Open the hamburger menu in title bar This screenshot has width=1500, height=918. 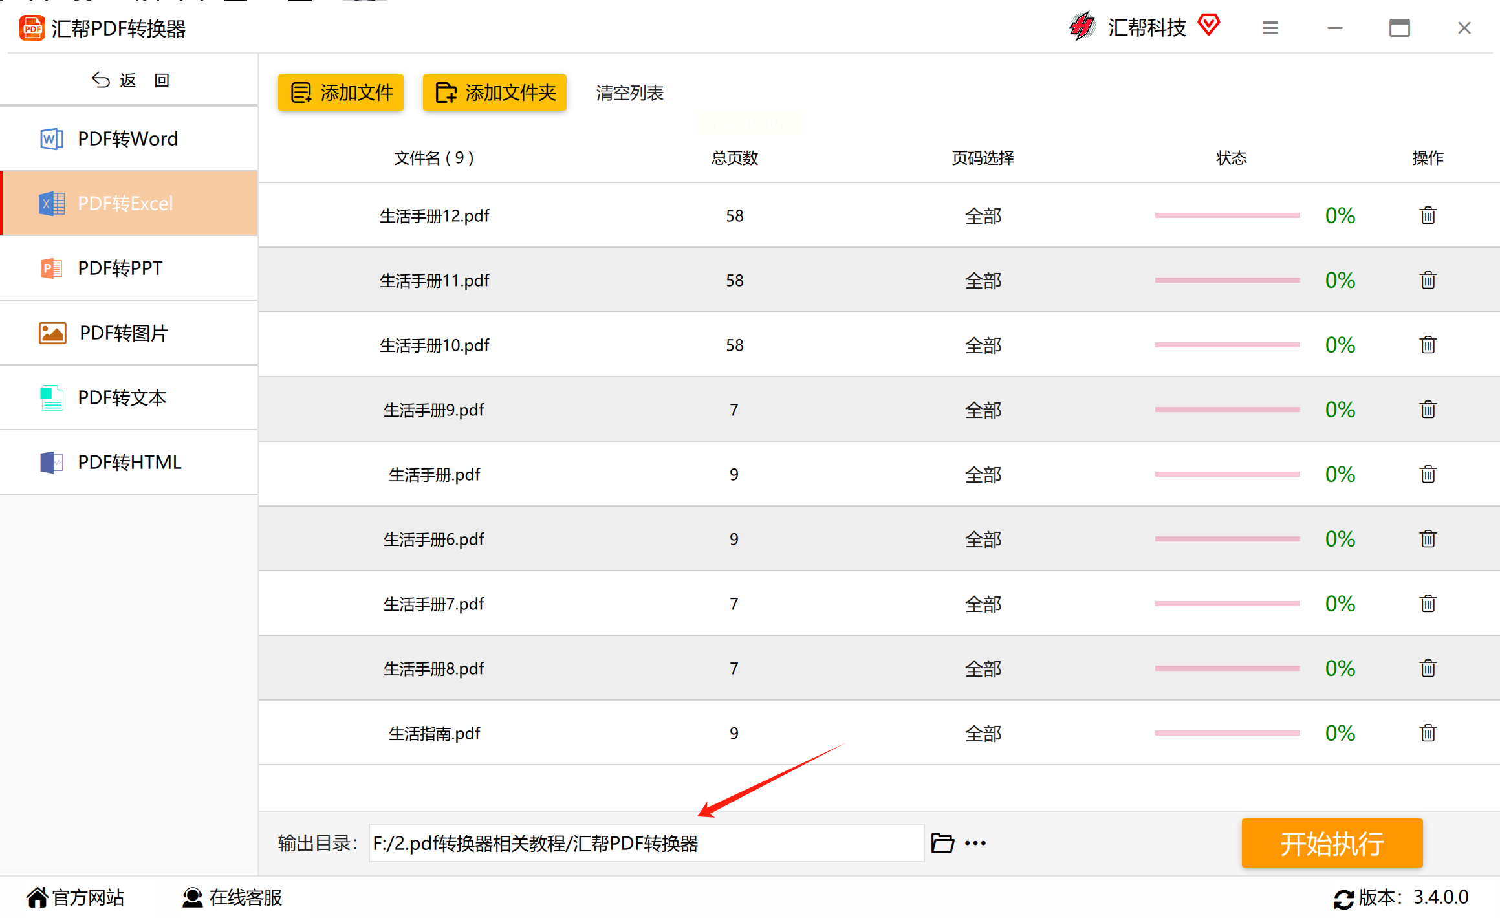coord(1270,28)
